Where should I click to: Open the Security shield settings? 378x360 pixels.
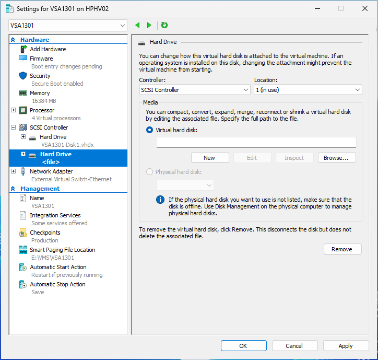click(23, 76)
